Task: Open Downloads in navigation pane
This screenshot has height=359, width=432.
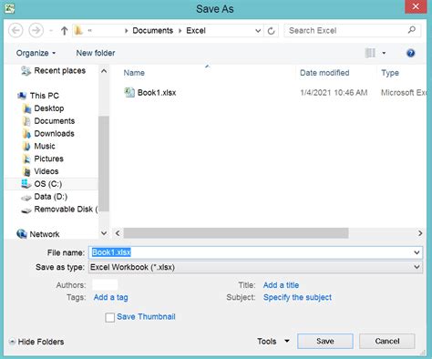Action: point(54,134)
